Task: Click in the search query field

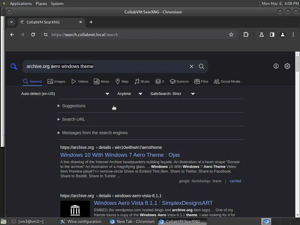Action: [x=106, y=67]
